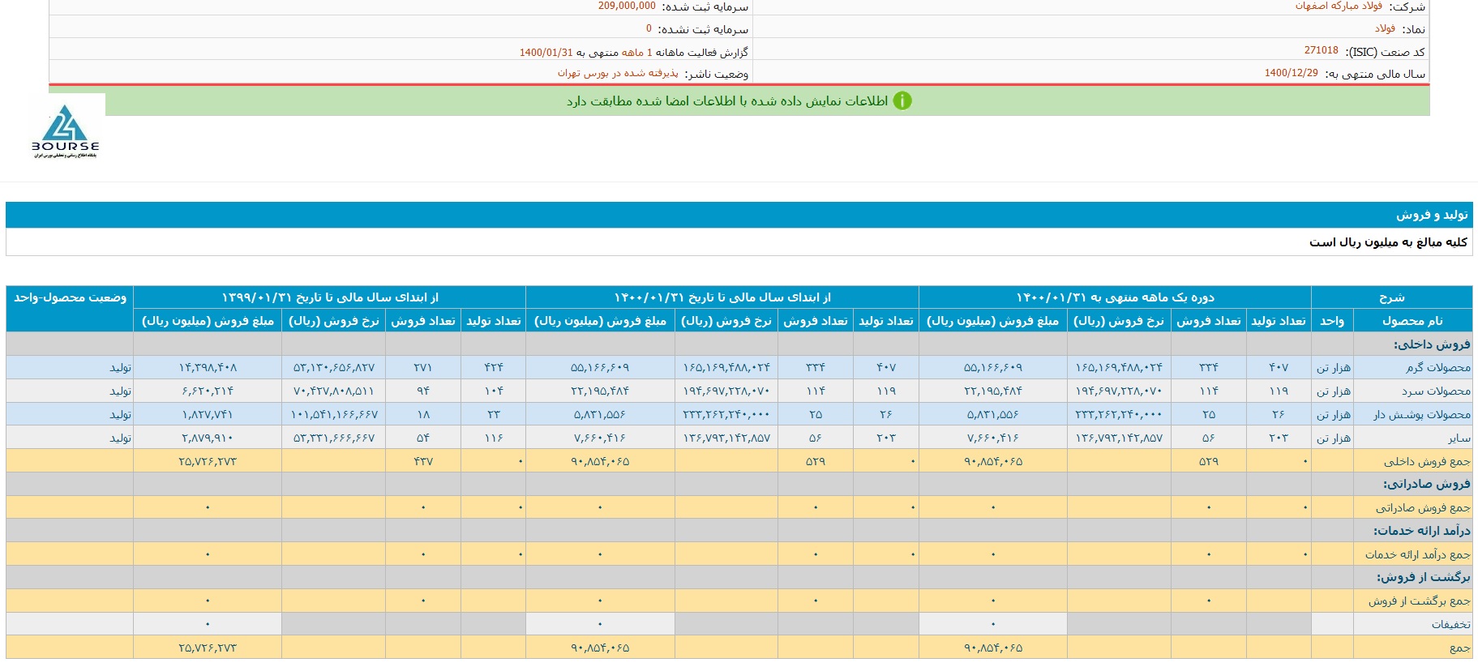
Task: Click sales amount '۱,۸۲۷,۷۴۱'
Action: (x=208, y=415)
